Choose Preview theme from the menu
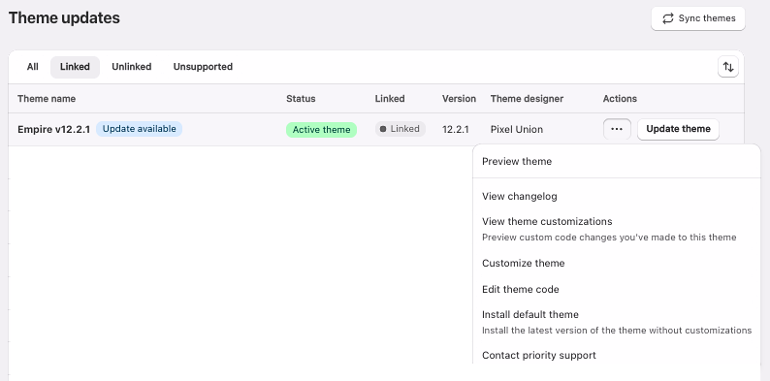The width and height of the screenshot is (770, 381). (617, 162)
